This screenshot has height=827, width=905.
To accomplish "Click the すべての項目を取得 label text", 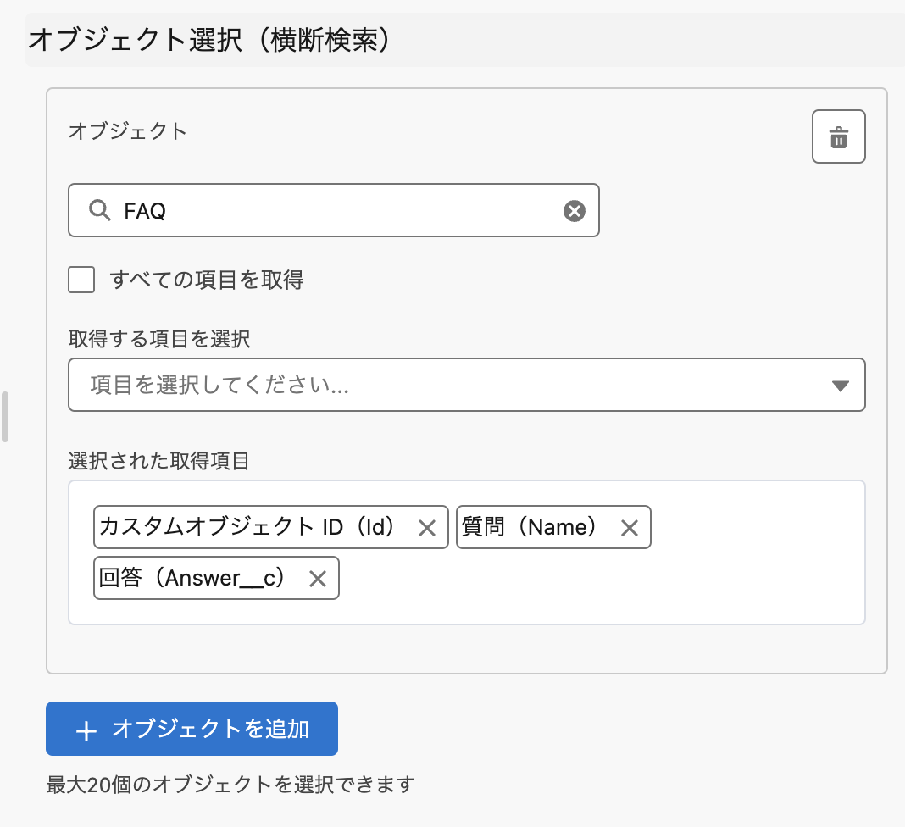I will 207,280.
